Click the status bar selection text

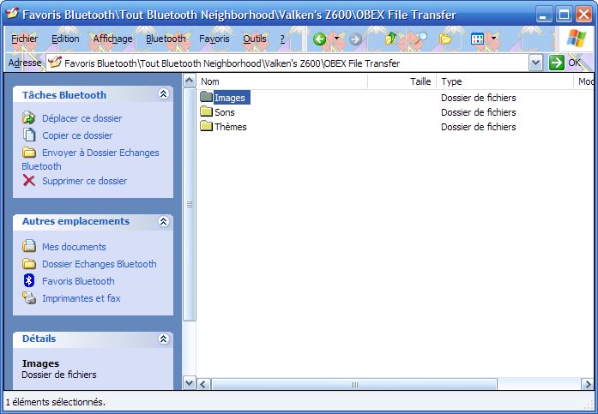tap(56, 402)
